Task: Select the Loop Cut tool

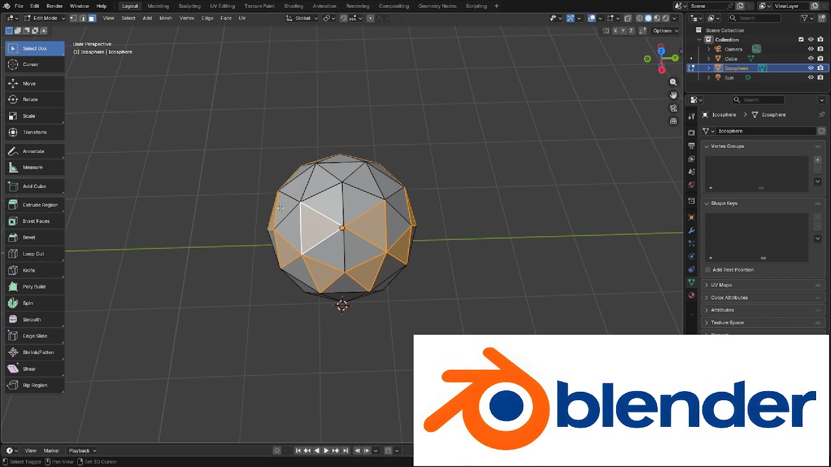Action: (34, 254)
